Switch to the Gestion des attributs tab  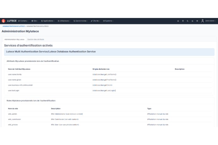[x=36, y=39]
